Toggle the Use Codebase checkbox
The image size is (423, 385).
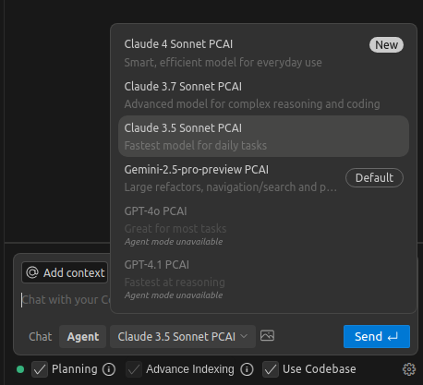point(271,369)
